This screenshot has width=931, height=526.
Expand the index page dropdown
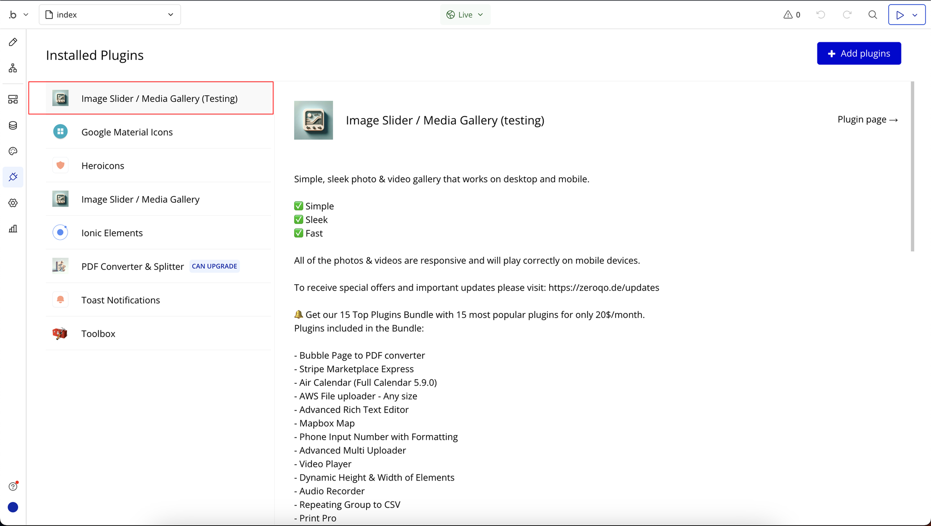click(x=110, y=15)
